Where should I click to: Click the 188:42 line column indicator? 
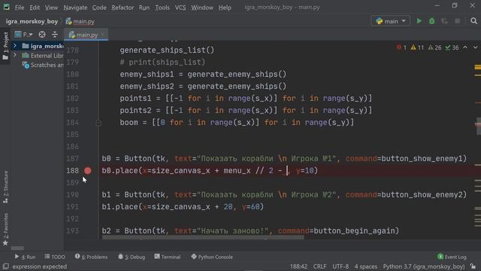pyautogui.click(x=298, y=266)
